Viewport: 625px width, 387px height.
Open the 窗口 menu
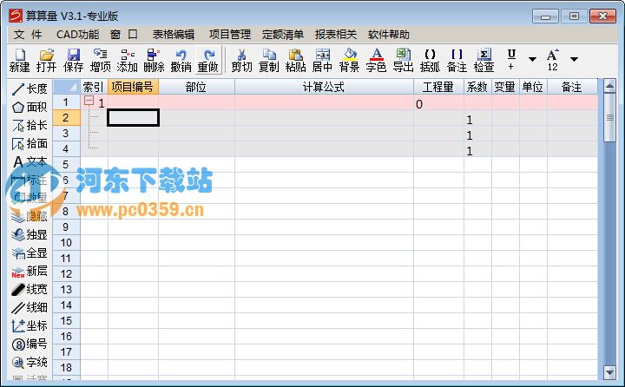(x=124, y=35)
